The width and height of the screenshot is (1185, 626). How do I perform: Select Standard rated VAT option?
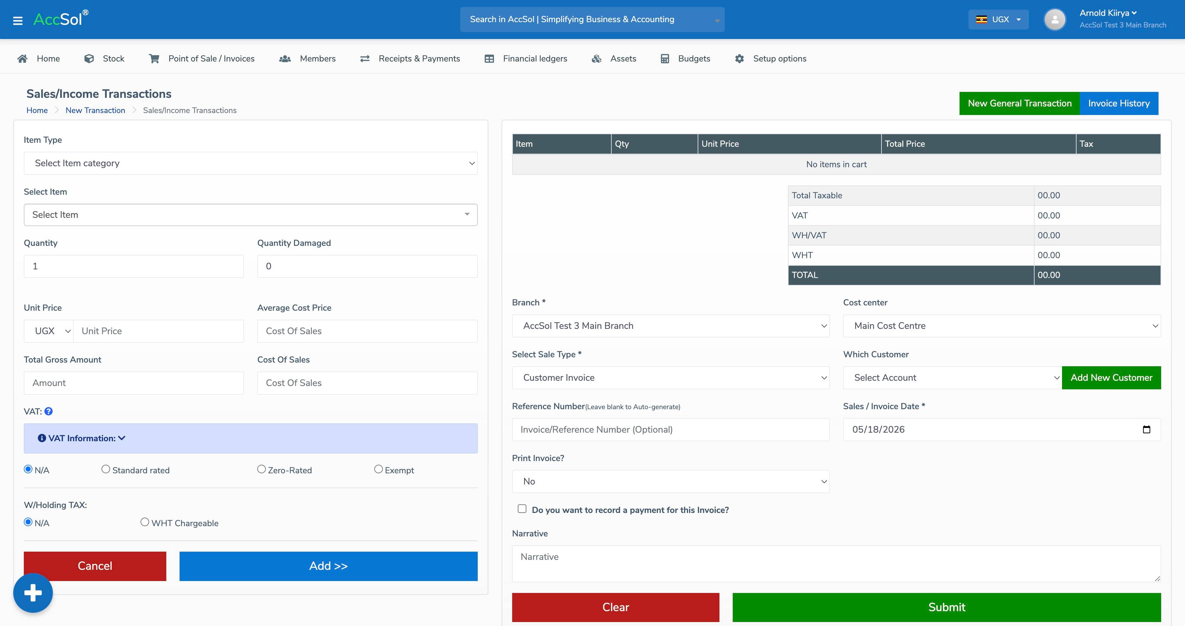click(x=106, y=469)
